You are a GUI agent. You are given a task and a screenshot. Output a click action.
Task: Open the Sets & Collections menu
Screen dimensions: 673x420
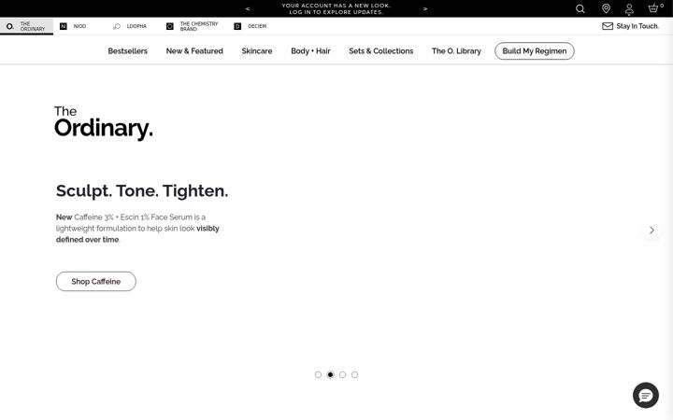(381, 51)
